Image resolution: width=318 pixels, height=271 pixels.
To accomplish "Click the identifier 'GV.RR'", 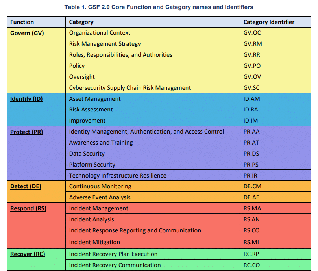I will (x=251, y=55).
